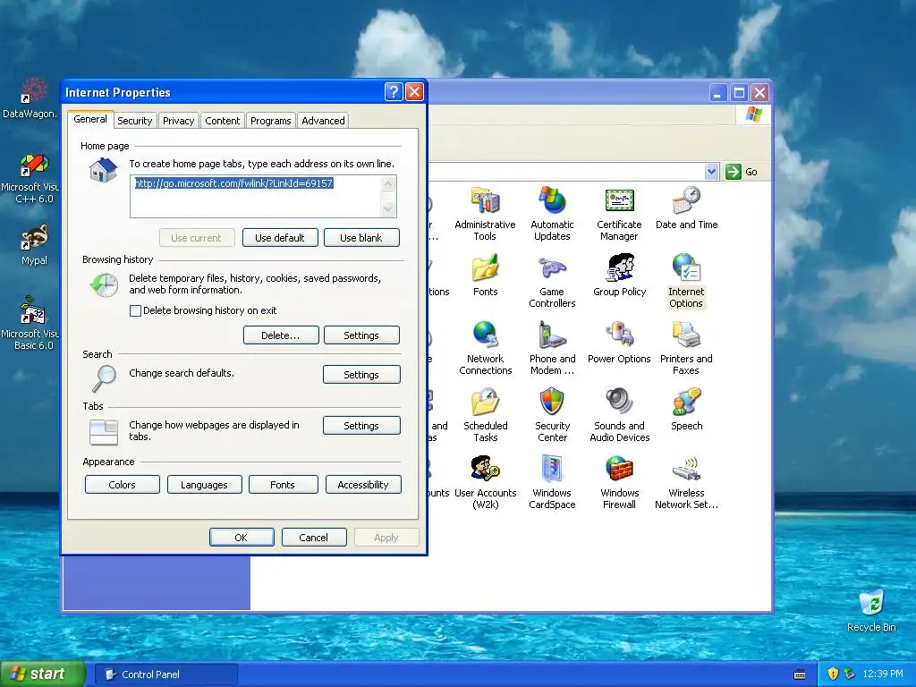Click the on-screen keyboard tray icon
The image size is (916, 687).
tap(800, 674)
